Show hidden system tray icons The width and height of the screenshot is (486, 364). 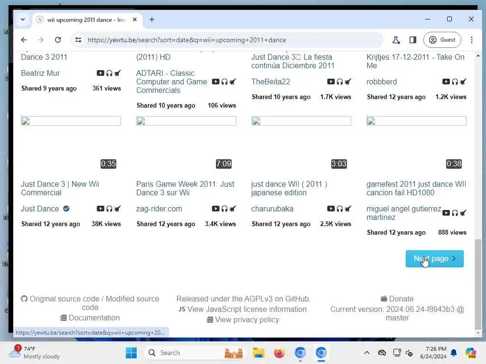pyautogui.click(x=367, y=353)
